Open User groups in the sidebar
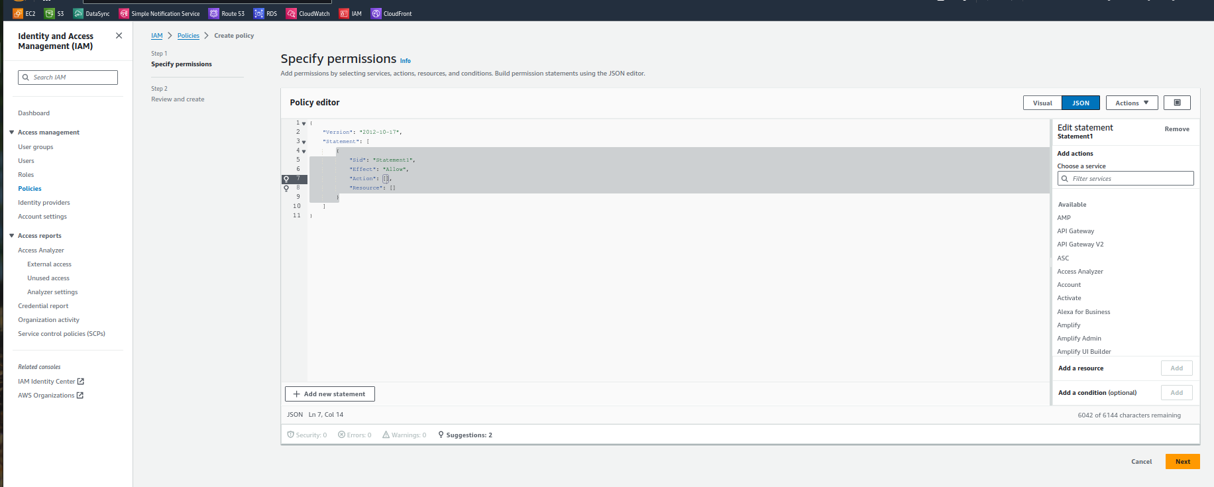 (x=36, y=147)
